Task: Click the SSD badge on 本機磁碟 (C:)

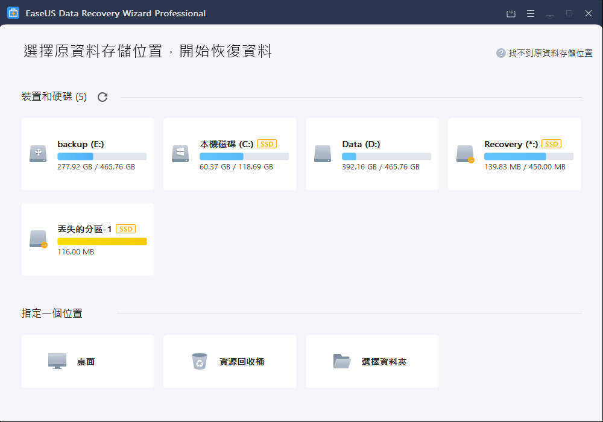Action: click(x=267, y=144)
